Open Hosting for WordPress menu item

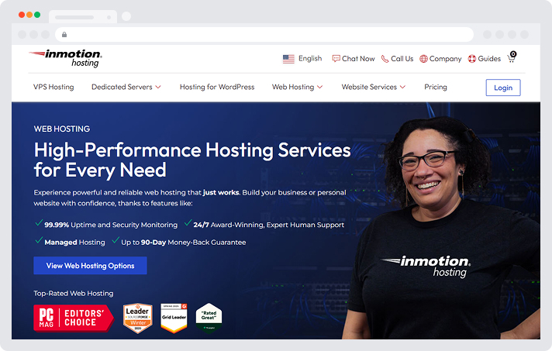pyautogui.click(x=217, y=87)
